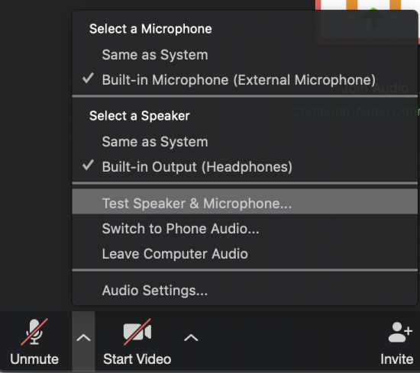Choose Same as System under Select a Microphone
This screenshot has height=373, width=420.
pyautogui.click(x=245, y=55)
